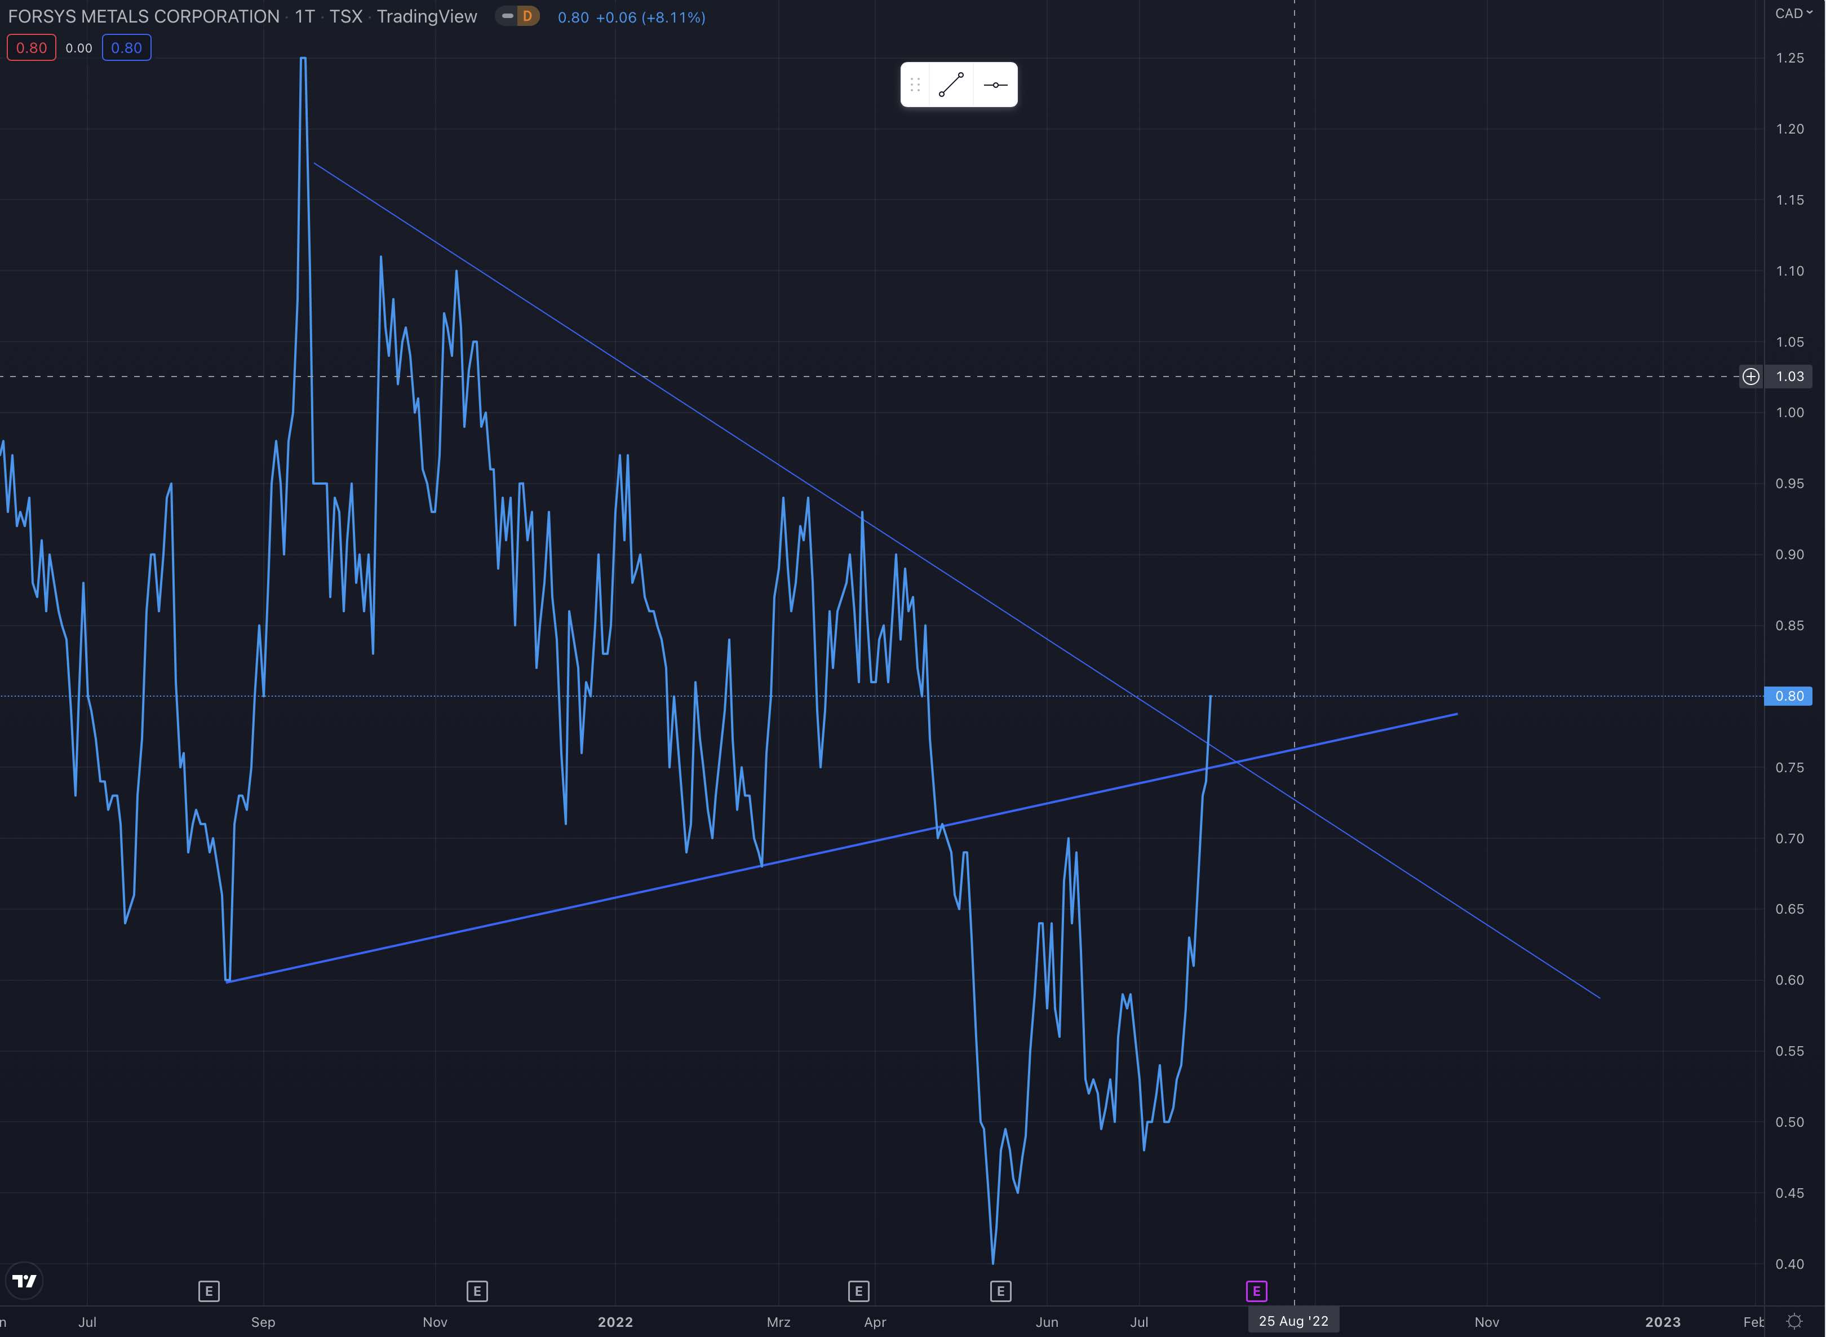Click the blue 0.80 buy price button
The width and height of the screenshot is (1826, 1337).
click(x=126, y=48)
